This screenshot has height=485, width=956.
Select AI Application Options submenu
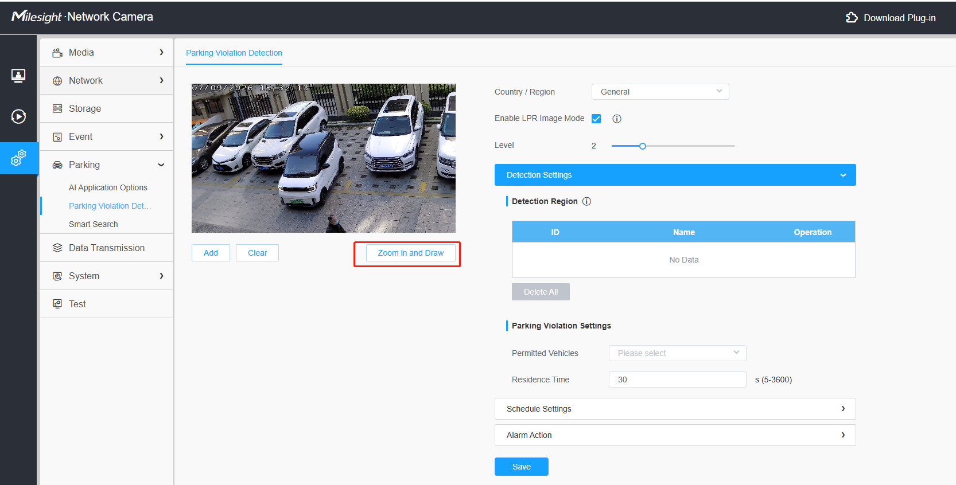108,187
